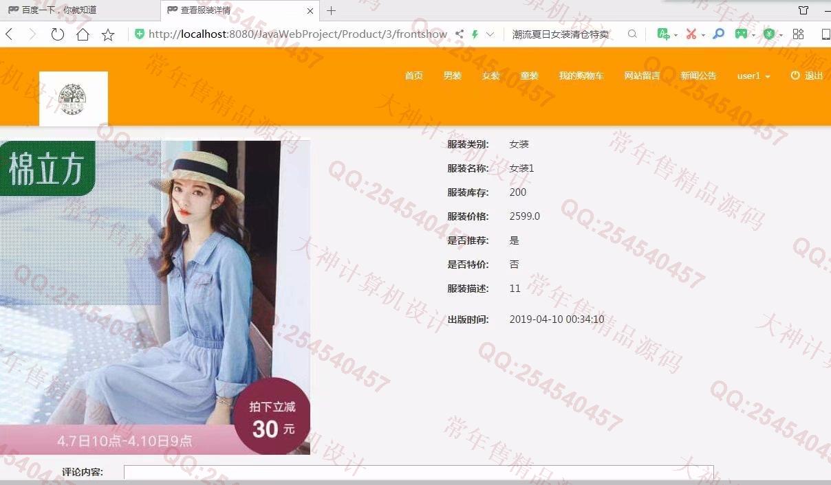Click the 是否特价 label
Image resolution: width=831 pixels, height=485 pixels.
tap(468, 264)
